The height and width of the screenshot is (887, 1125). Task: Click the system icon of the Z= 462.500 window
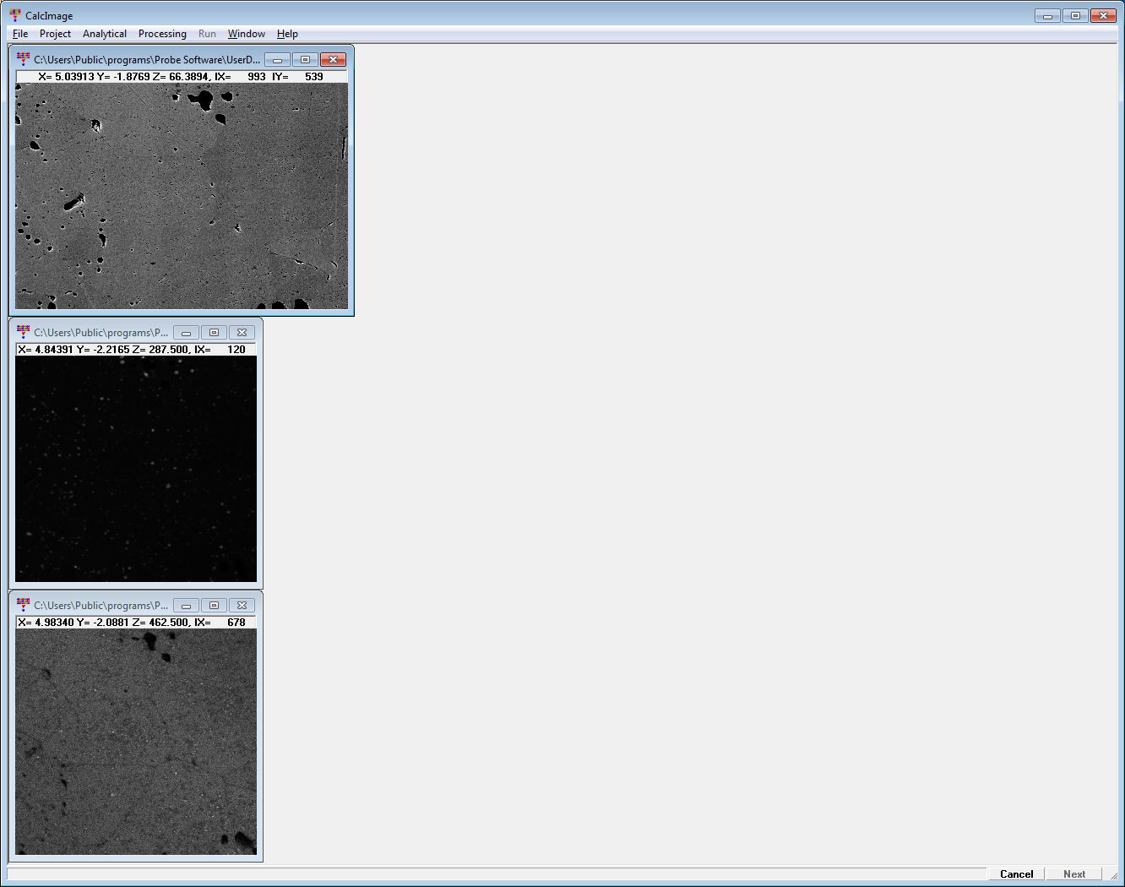(x=23, y=605)
